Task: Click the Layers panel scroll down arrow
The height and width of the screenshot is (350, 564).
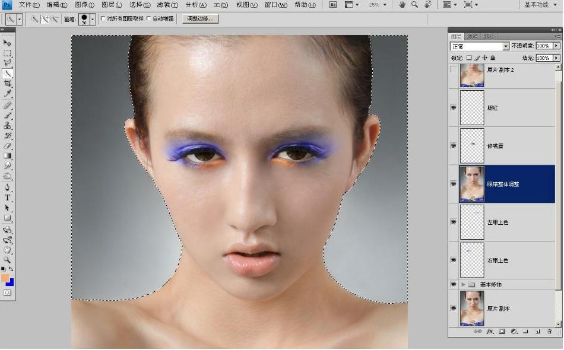Action: (558, 324)
